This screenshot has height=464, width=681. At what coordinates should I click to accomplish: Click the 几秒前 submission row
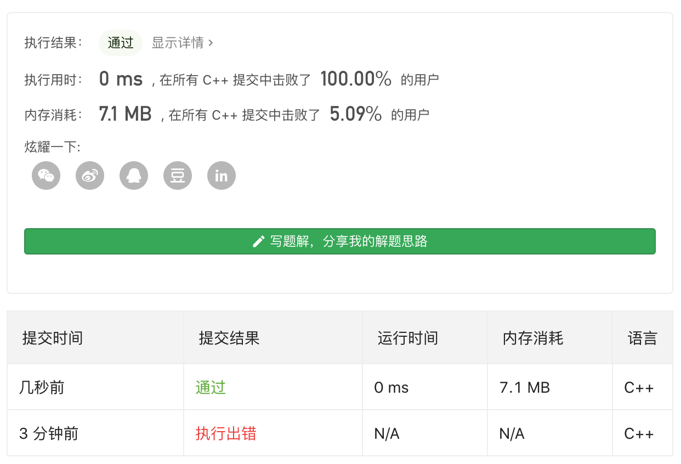click(x=340, y=387)
